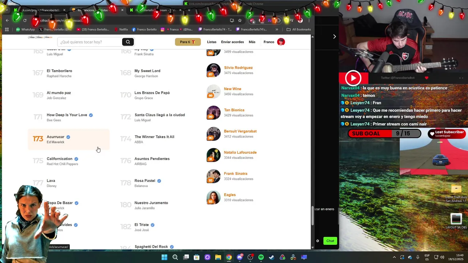Open the X Franco Bertello bookmark
The image size is (468, 263).
click(x=56, y=30)
